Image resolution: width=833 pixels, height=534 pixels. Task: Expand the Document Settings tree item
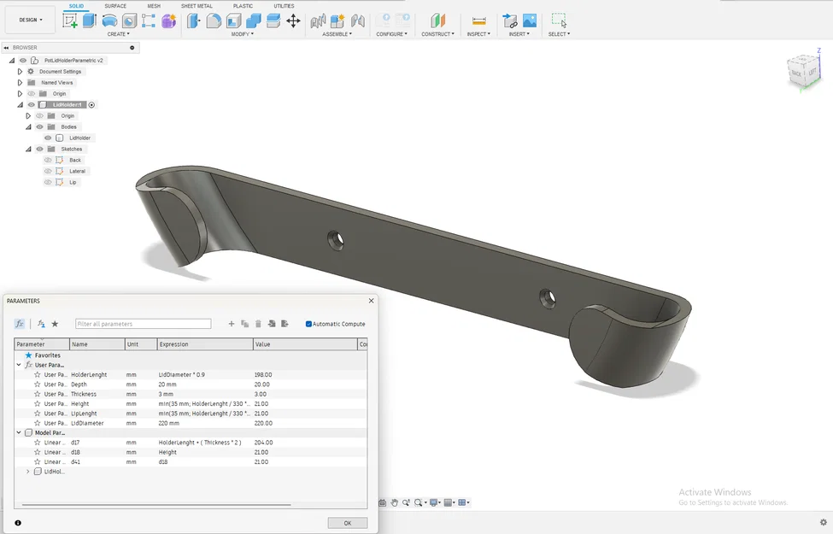[20, 72]
